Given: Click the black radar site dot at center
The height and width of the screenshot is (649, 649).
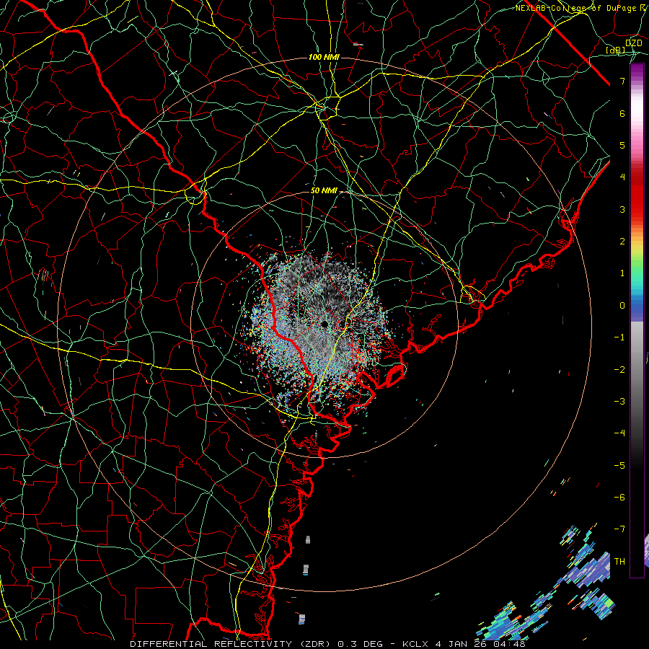Looking at the screenshot, I should click(324, 324).
